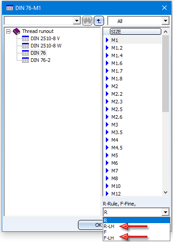Viewport: 173px width, 243px height.
Task: Select size M2.3 in the list
Action: coord(117,102)
